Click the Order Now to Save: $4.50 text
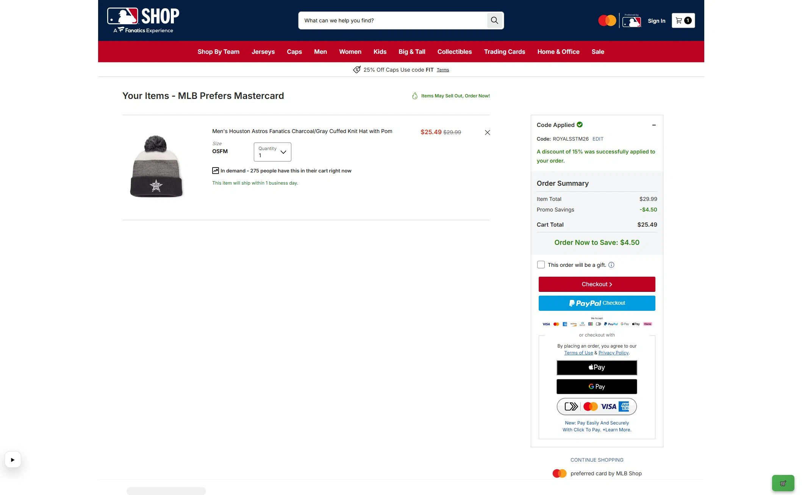This screenshot has height=495, width=802. [x=597, y=243]
